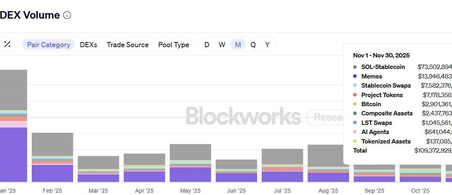Pick the yearly (Y) interval

coord(268,45)
